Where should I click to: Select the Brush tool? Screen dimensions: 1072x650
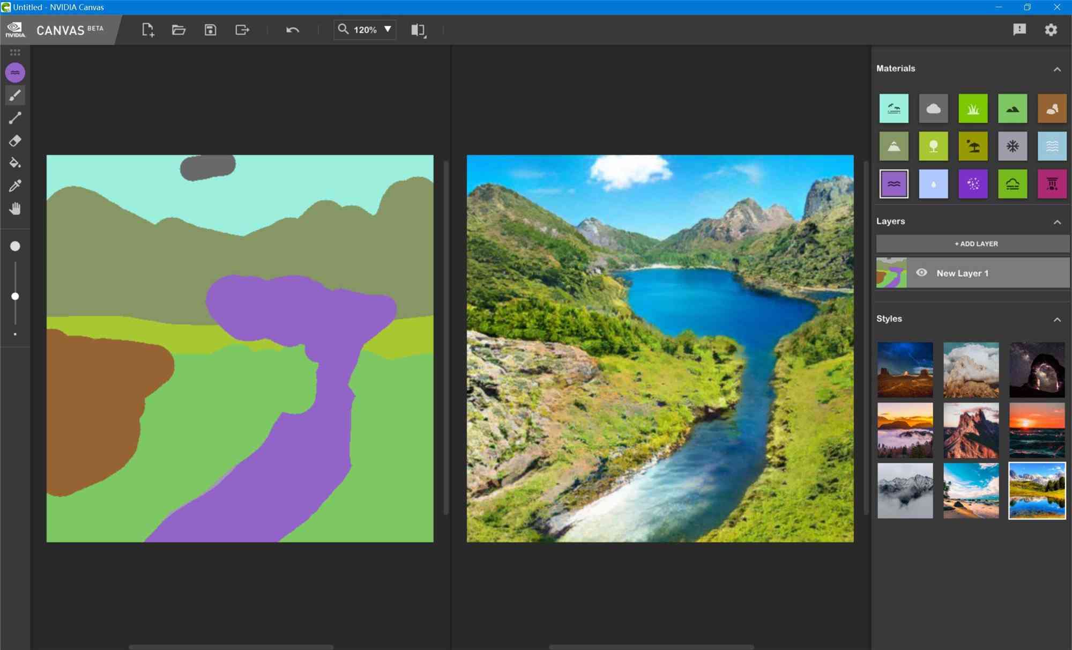[16, 95]
